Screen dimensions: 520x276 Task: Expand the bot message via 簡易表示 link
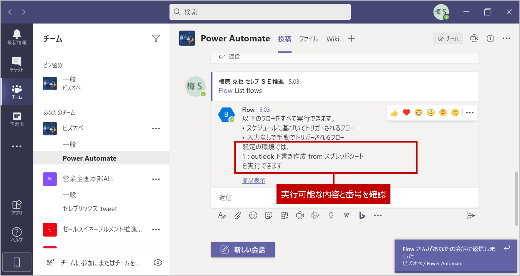coord(254,180)
